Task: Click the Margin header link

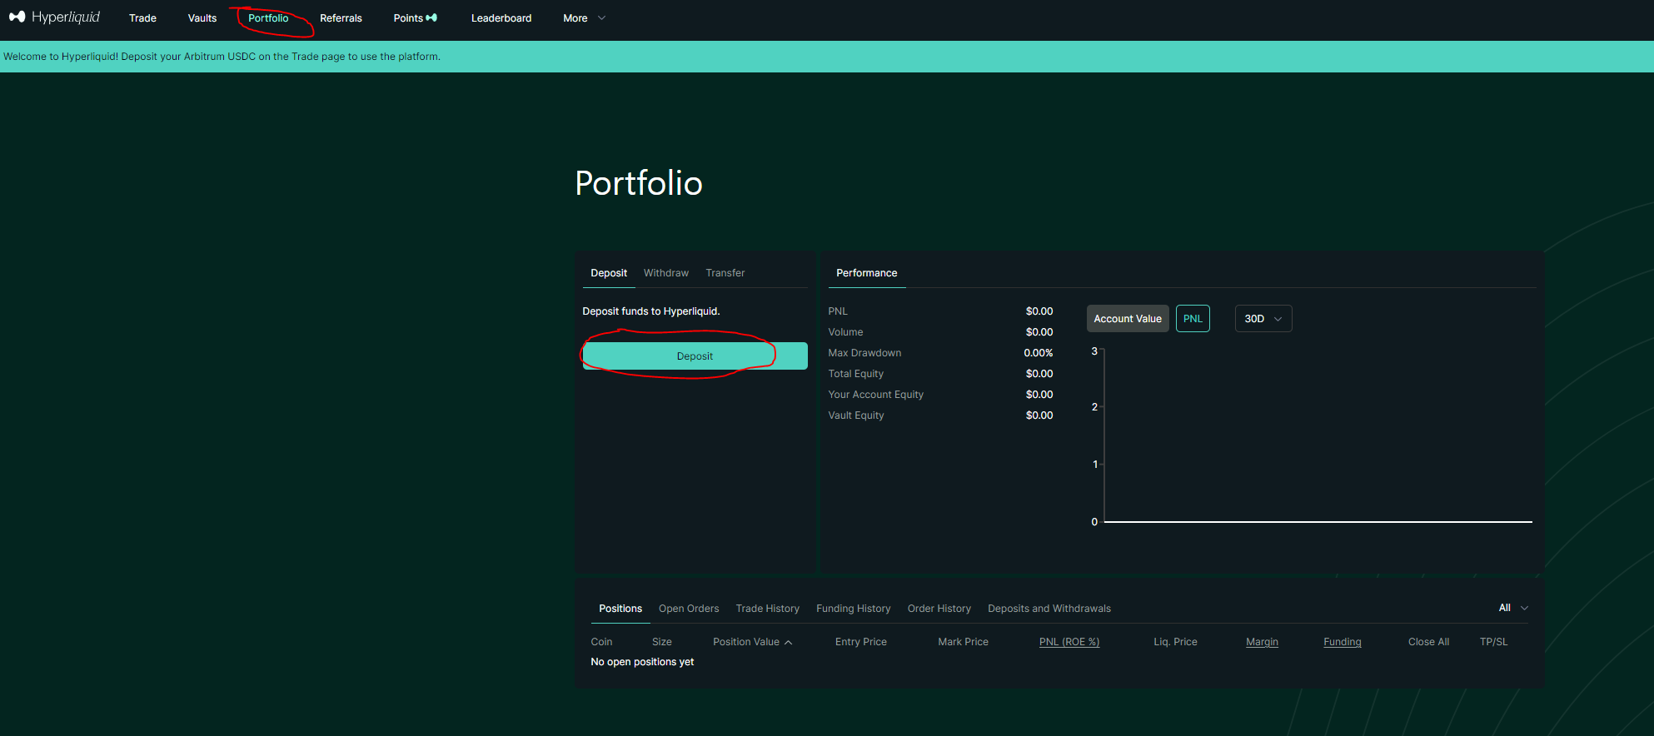Action: coord(1262,642)
